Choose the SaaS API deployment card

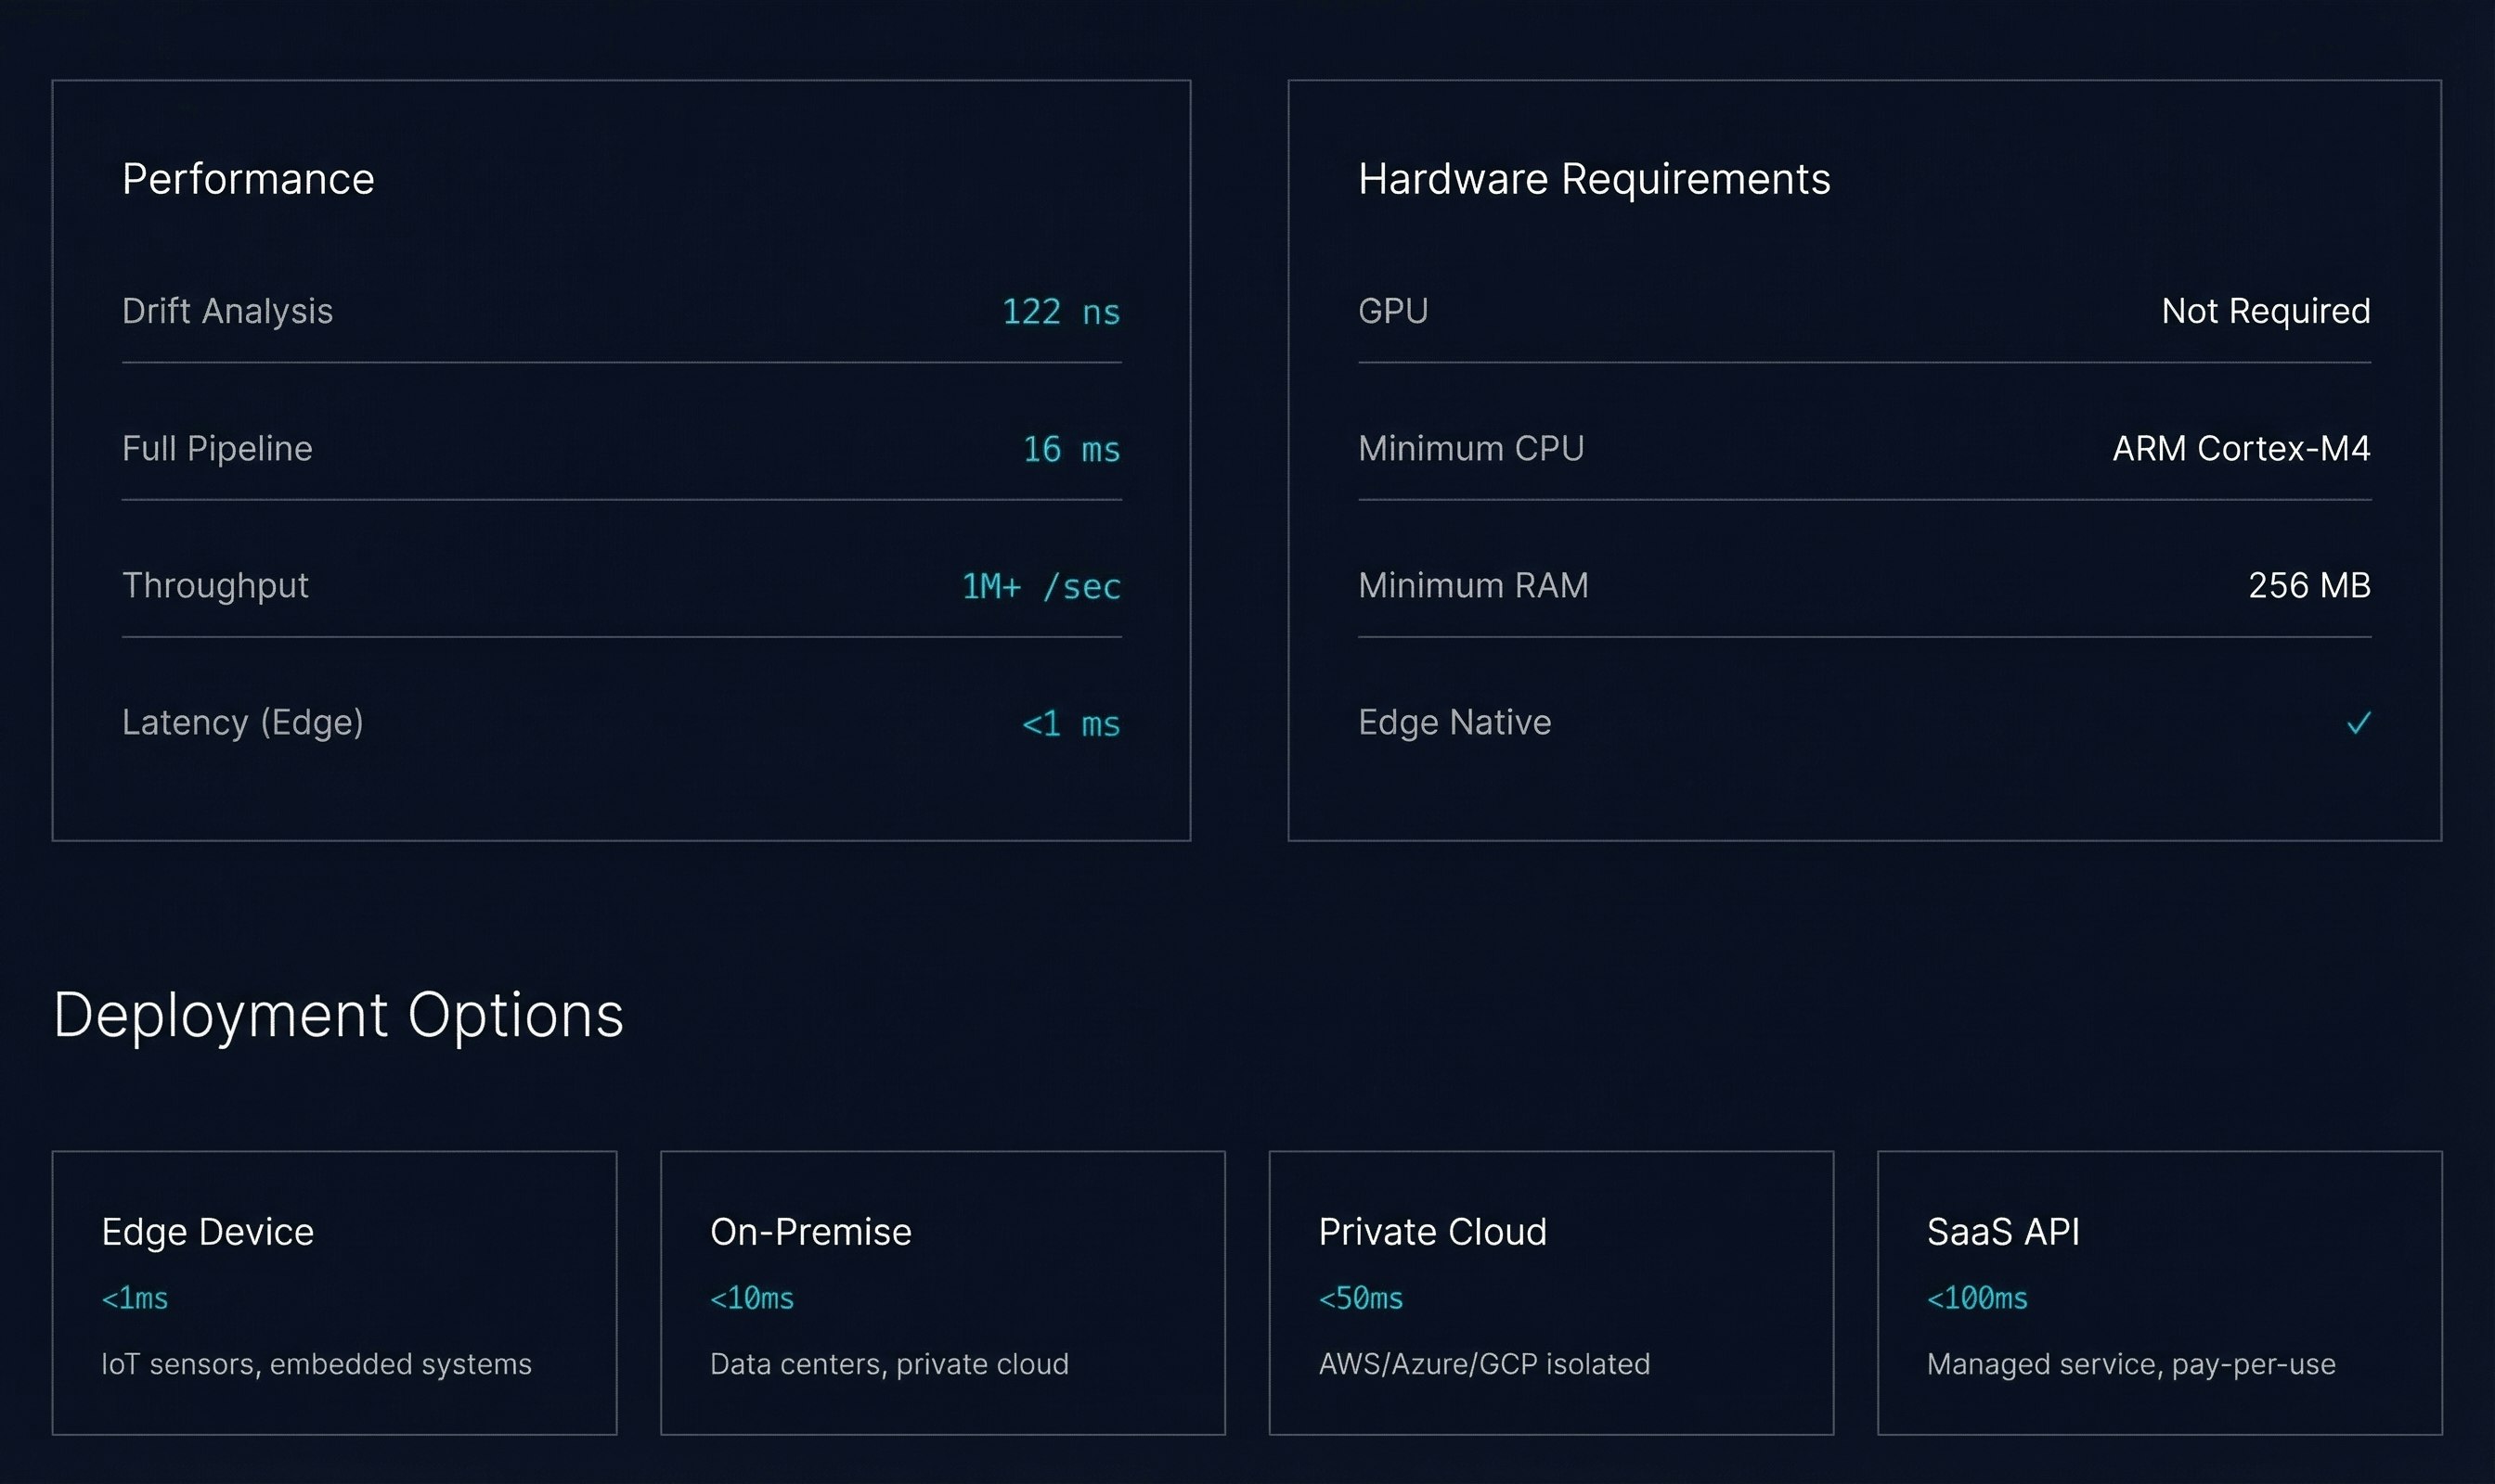point(2159,1292)
